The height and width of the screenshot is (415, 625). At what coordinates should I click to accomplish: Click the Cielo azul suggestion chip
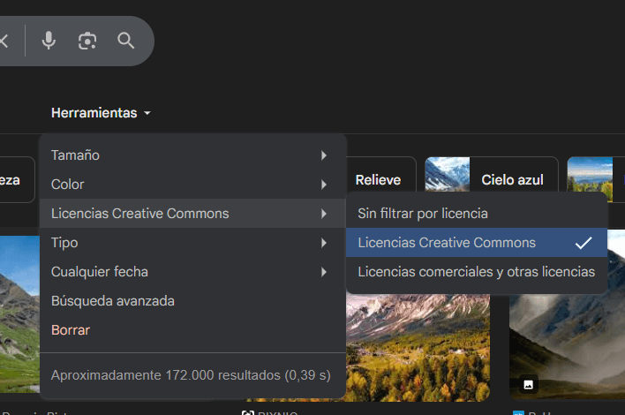[x=492, y=176]
